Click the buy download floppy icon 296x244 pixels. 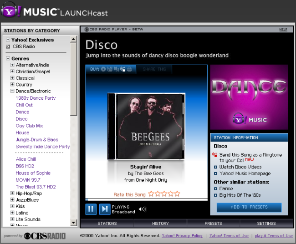110,69
